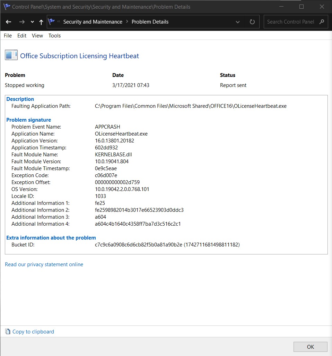Viewport: 332px width, 356px height.
Task: Click the clipboard copy icon
Action: click(8, 332)
